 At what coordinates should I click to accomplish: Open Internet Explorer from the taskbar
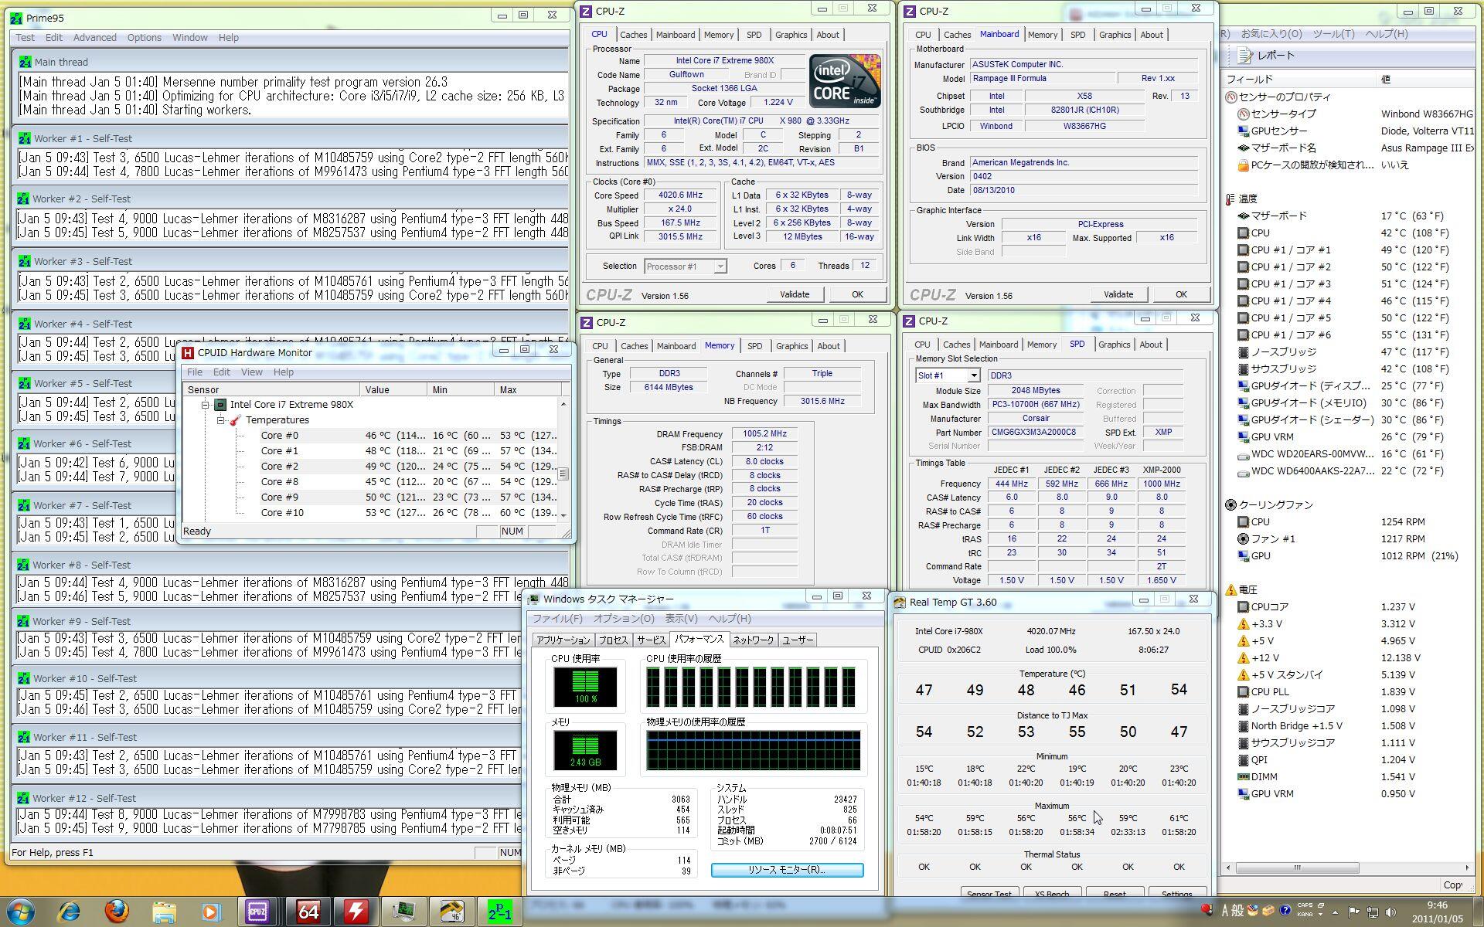tap(70, 912)
